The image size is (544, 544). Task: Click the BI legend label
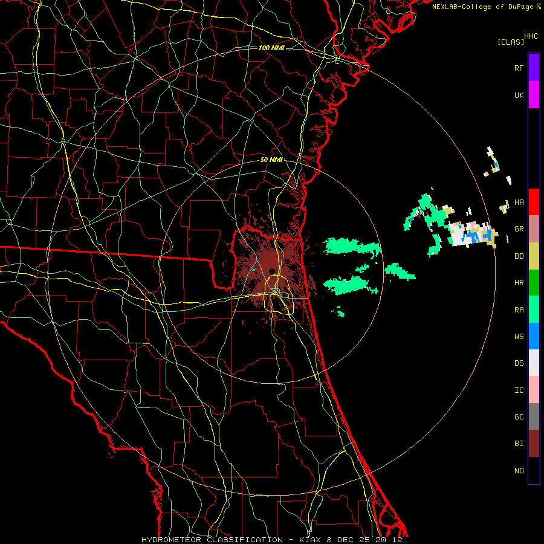point(519,444)
